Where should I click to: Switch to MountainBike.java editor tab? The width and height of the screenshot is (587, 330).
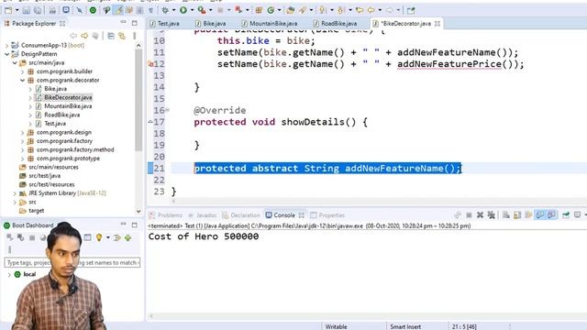[270, 24]
